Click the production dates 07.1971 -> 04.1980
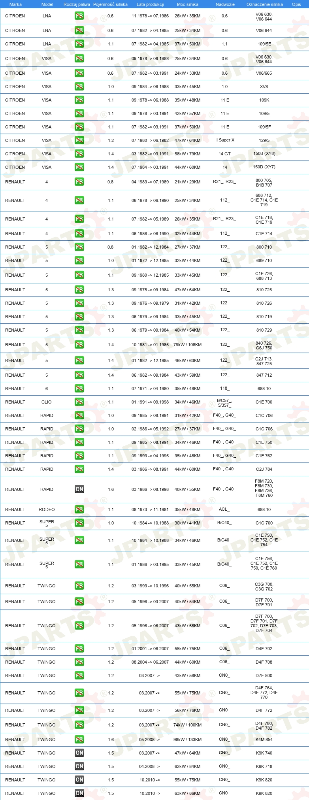 tap(150, 389)
